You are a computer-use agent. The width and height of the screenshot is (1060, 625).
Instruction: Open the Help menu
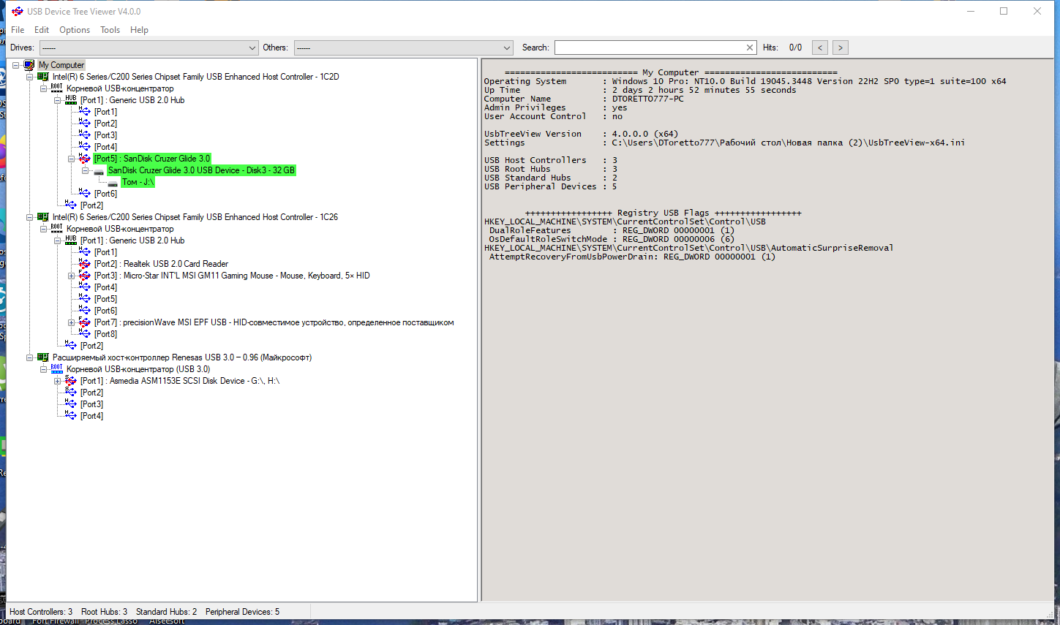[x=139, y=30]
